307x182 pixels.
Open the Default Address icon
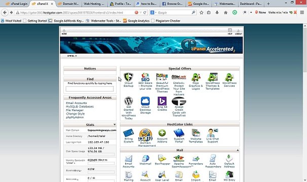tap(229, 159)
